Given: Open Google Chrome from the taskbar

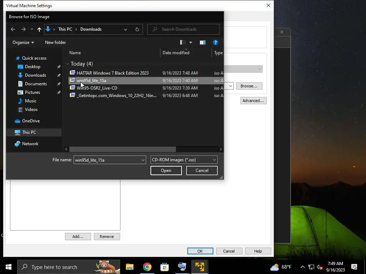Looking at the screenshot, I should point(147,267).
